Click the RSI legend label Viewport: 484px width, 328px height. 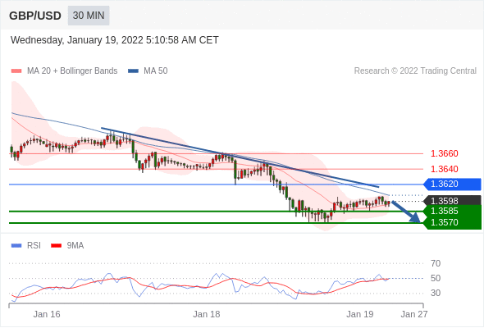point(34,246)
